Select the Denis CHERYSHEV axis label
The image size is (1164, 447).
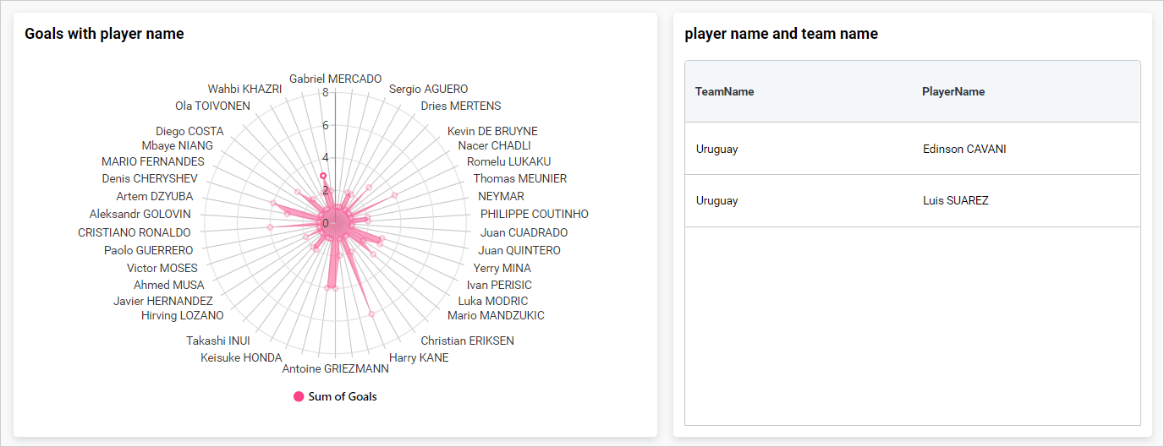pos(150,178)
